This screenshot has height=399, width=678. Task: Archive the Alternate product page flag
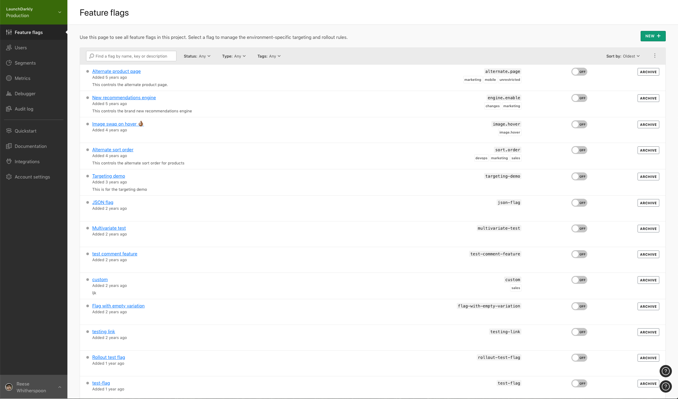click(648, 72)
